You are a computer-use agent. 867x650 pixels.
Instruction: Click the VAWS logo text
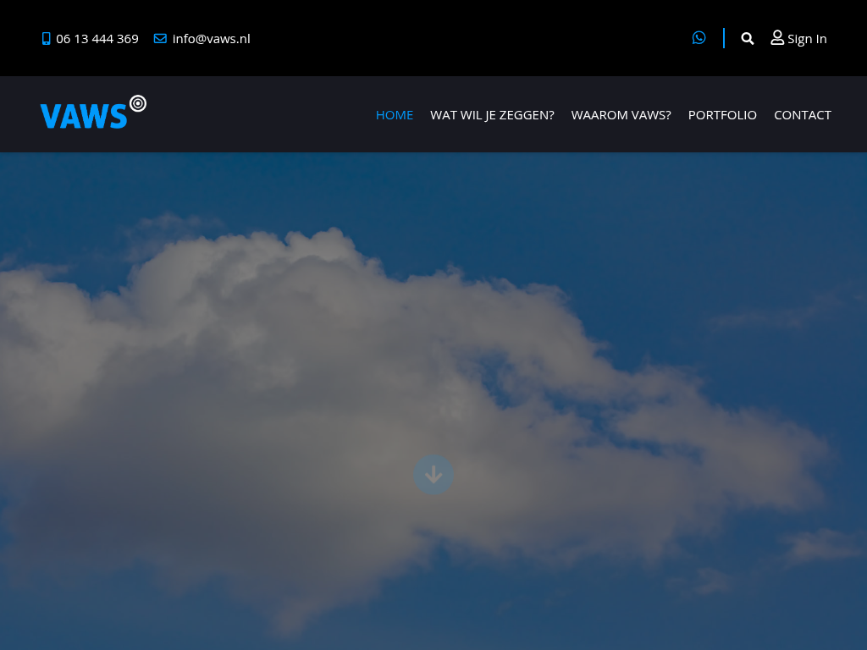click(x=83, y=117)
